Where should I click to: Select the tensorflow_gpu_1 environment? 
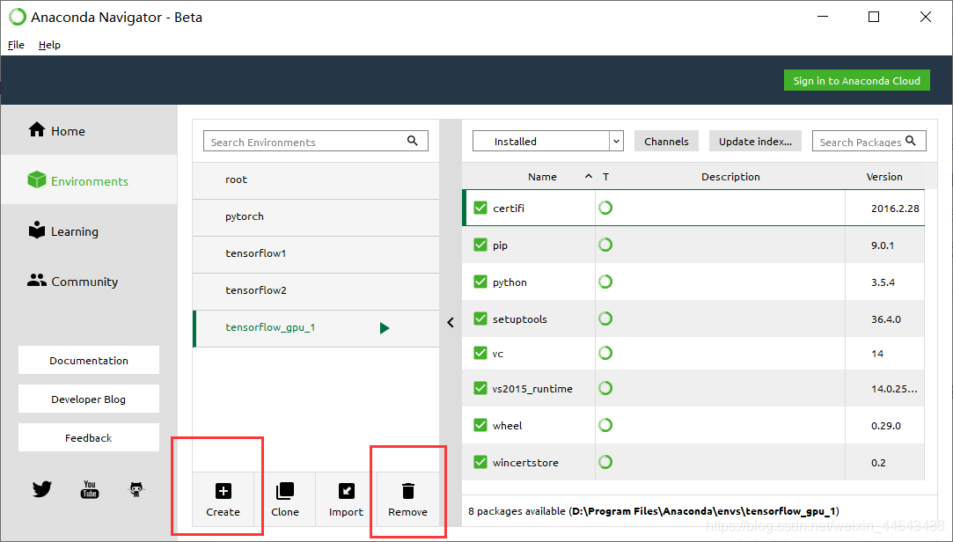315,329
